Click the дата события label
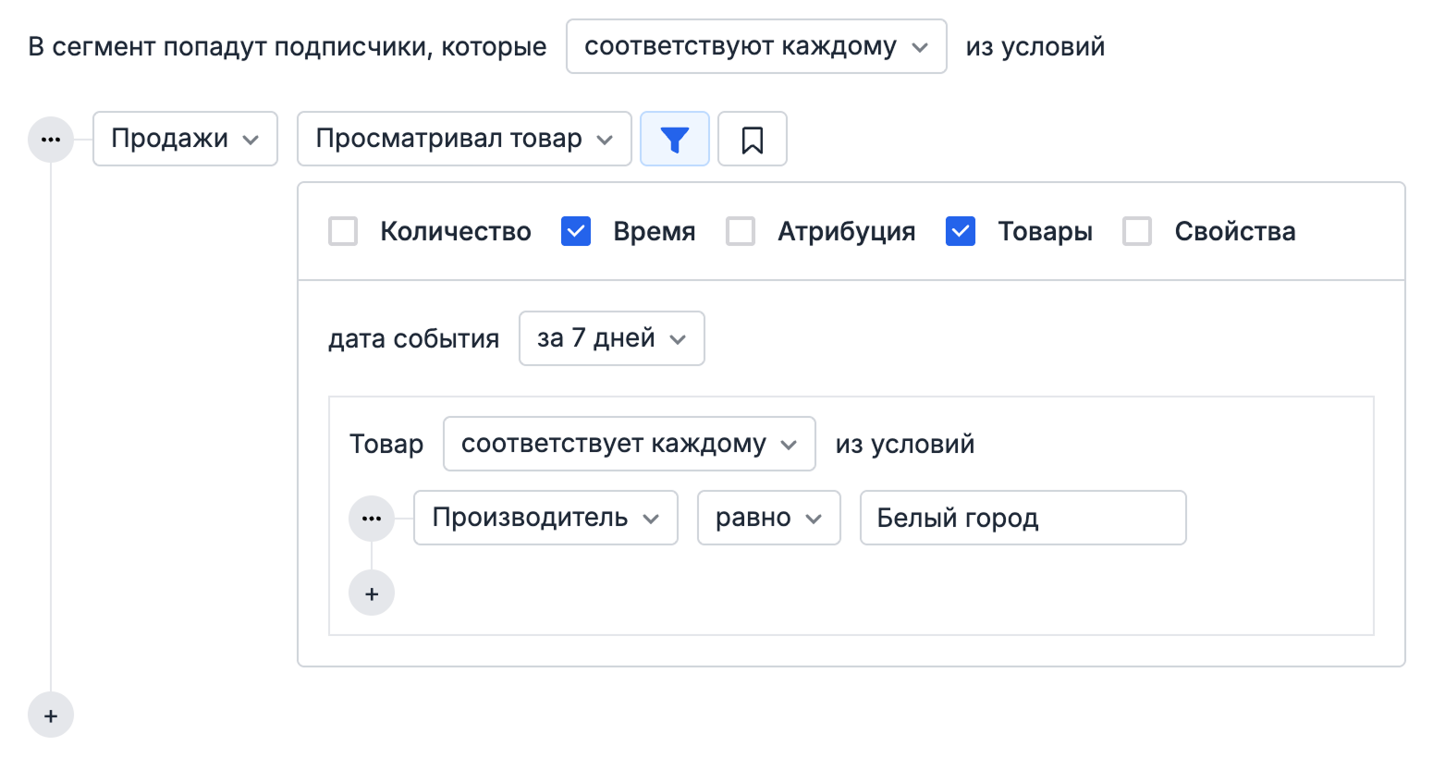The image size is (1433, 758). pyautogui.click(x=412, y=338)
